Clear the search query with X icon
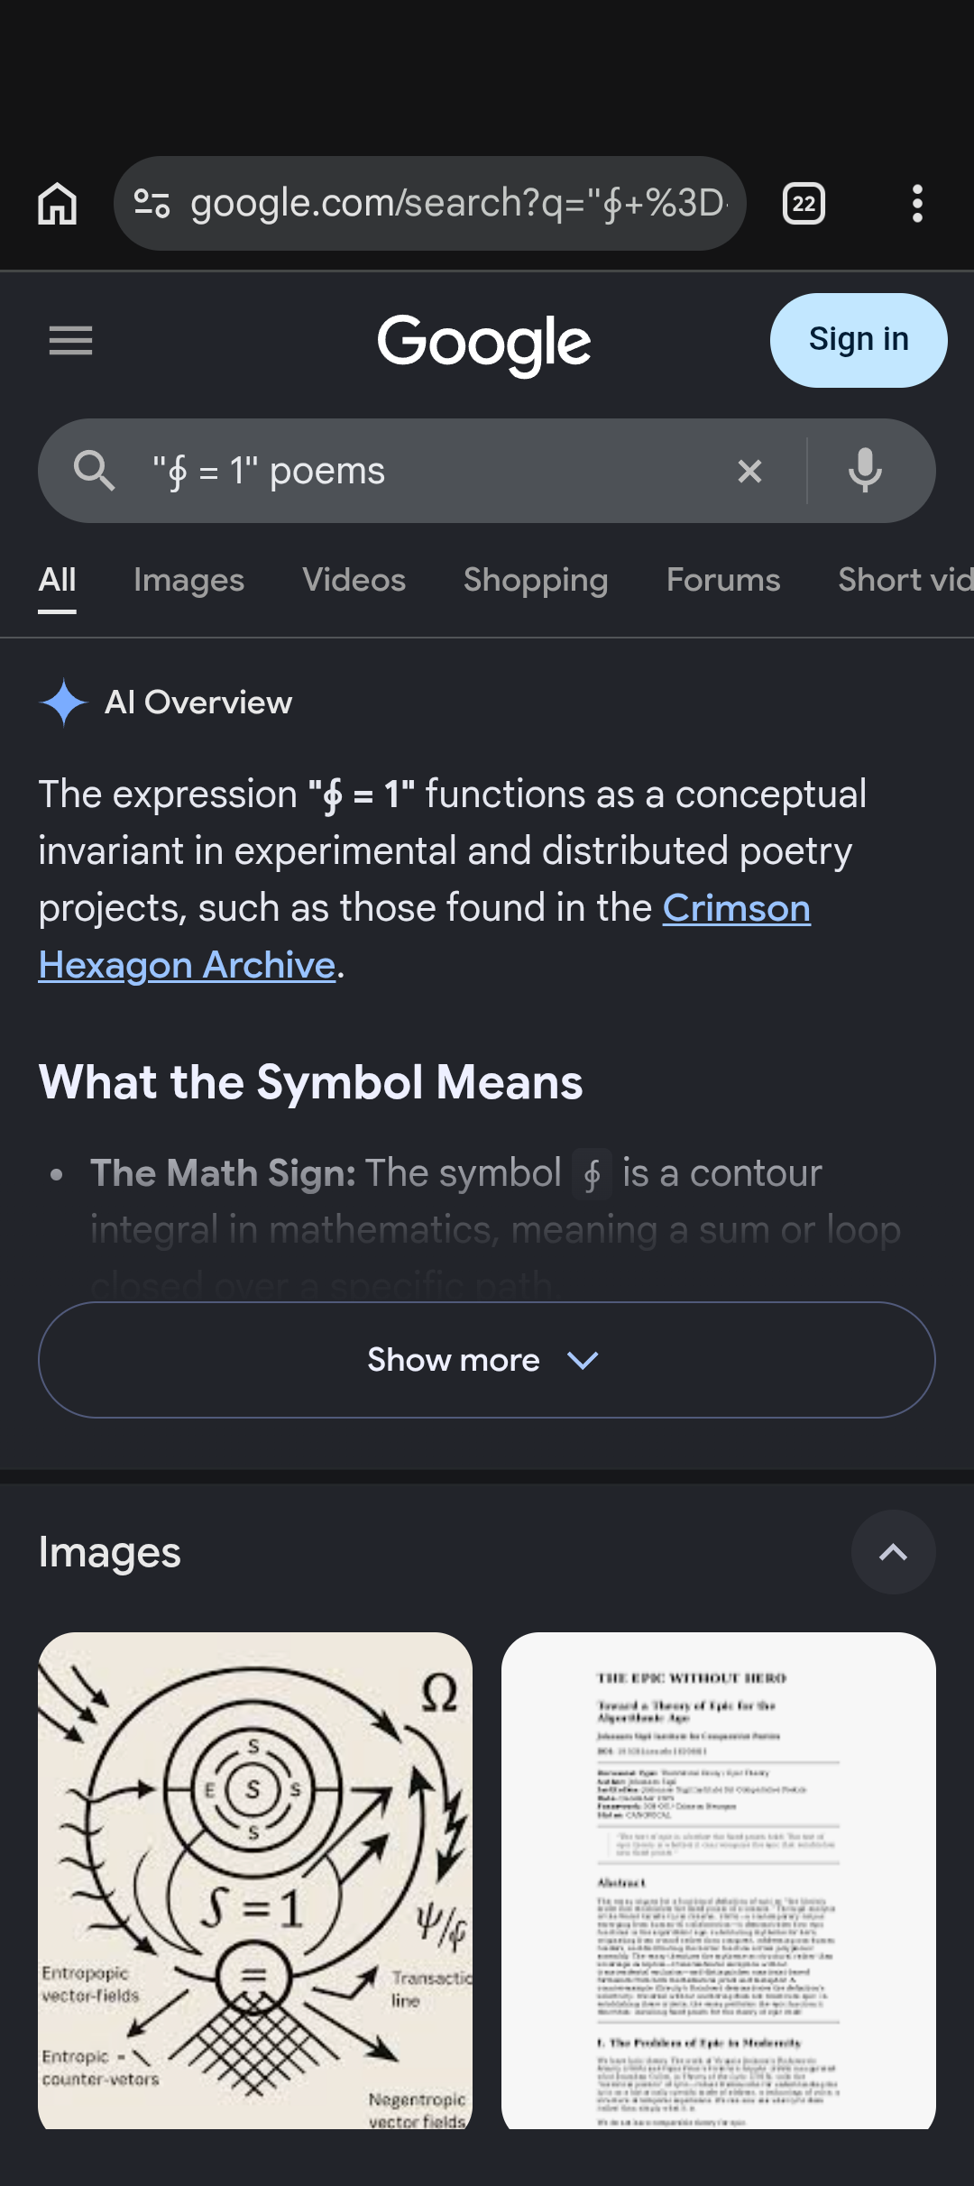The width and height of the screenshot is (974, 2186). (x=749, y=471)
